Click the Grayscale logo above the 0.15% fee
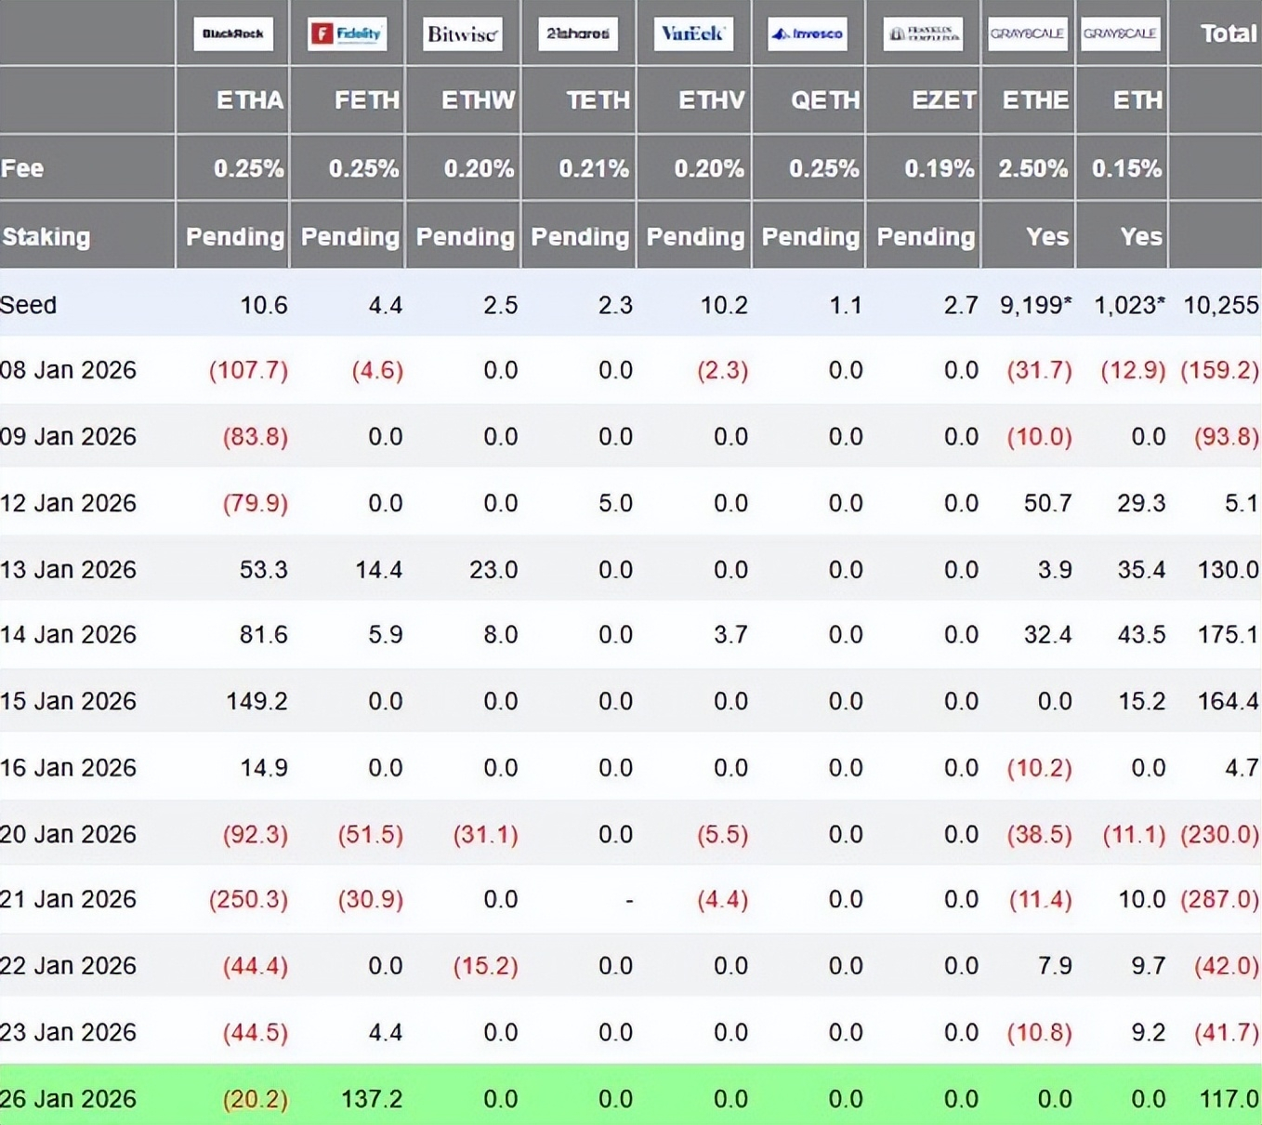This screenshot has height=1125, width=1262. click(1121, 34)
